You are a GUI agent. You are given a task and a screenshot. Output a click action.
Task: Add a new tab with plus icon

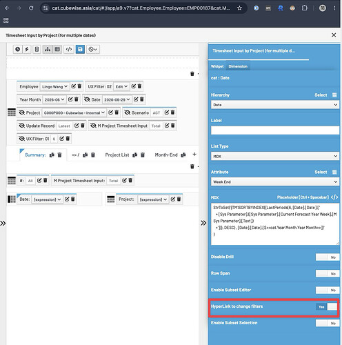tap(194, 155)
